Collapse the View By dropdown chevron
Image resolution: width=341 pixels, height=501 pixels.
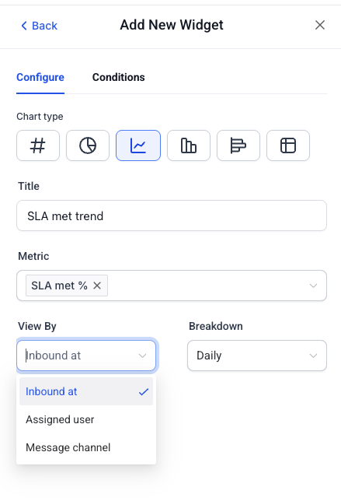click(142, 356)
